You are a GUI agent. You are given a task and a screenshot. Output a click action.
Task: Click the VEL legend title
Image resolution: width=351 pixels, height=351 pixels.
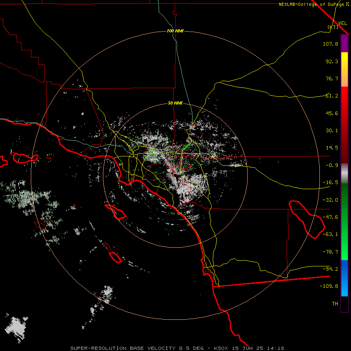342,23
